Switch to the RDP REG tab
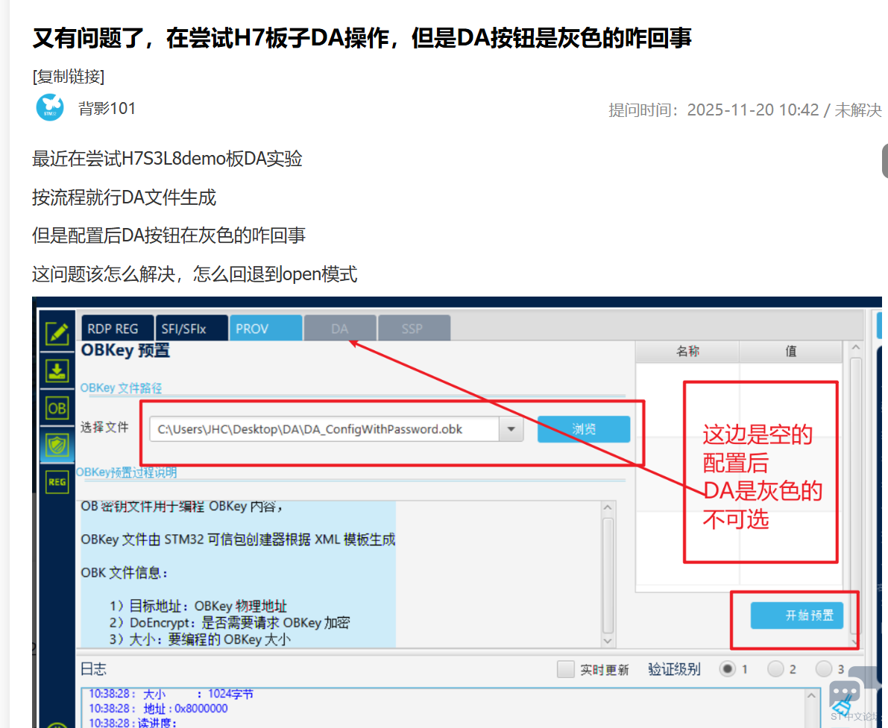 click(113, 329)
